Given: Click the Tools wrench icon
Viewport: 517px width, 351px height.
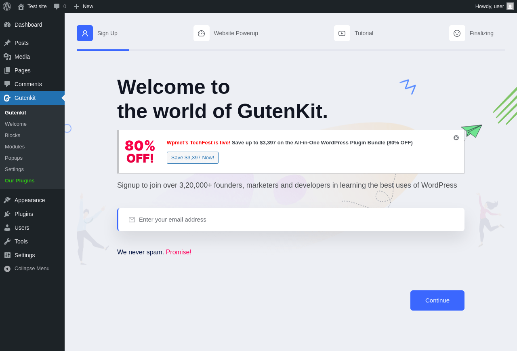Looking at the screenshot, I should (7, 241).
